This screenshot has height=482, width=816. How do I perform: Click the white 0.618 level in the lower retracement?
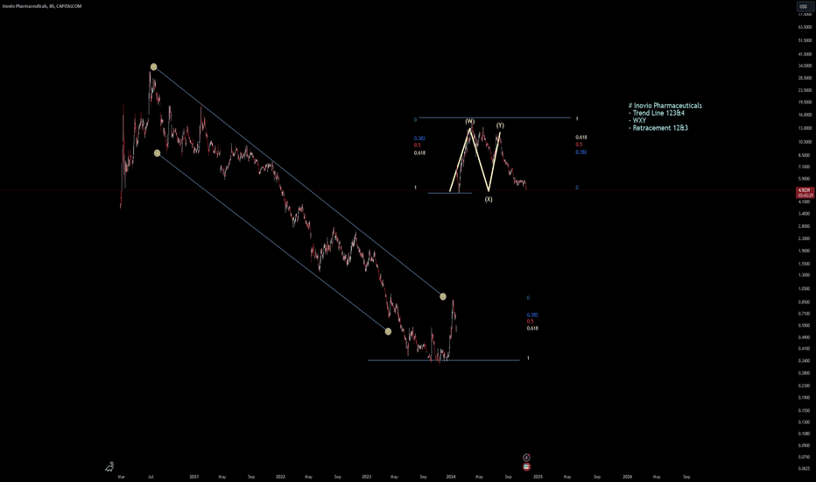[x=532, y=329]
